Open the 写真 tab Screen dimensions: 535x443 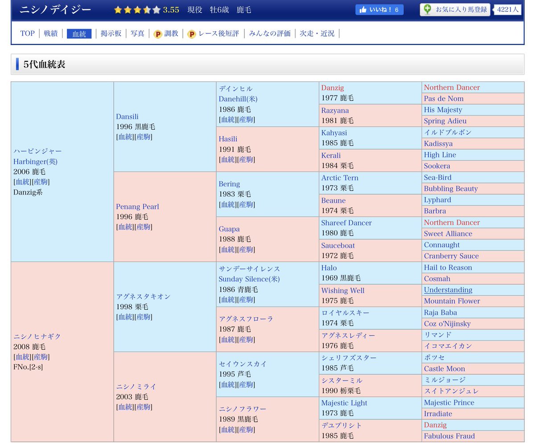137,33
